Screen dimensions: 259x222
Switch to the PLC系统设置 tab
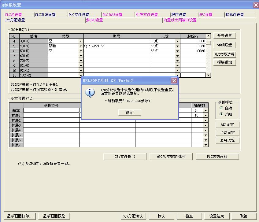(45, 15)
